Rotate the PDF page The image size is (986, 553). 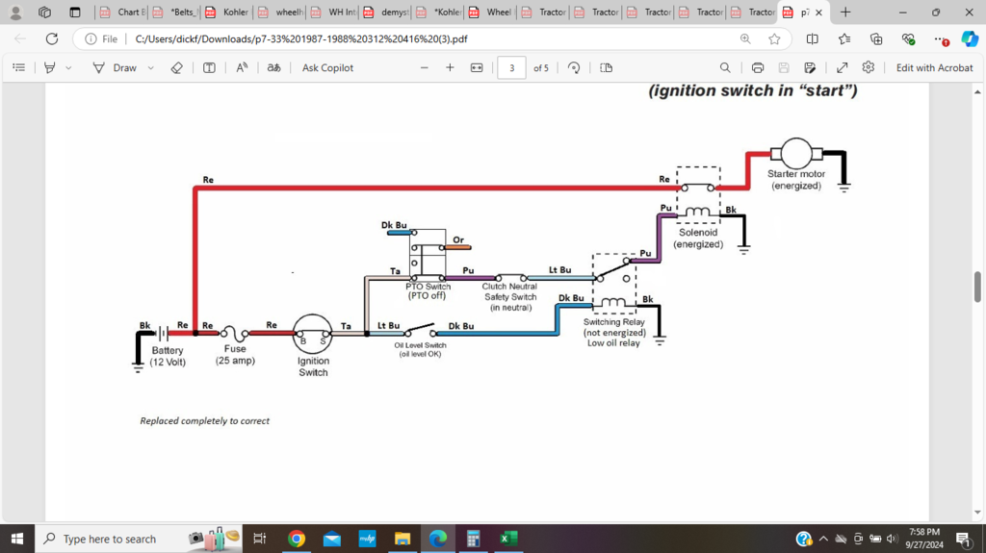click(574, 68)
